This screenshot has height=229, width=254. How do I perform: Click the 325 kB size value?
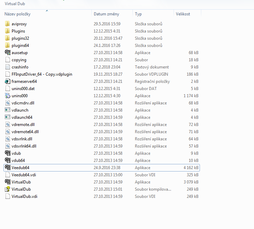click(x=193, y=175)
